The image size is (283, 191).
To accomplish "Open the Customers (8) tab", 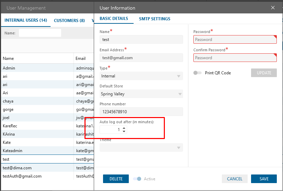I will (69, 20).
